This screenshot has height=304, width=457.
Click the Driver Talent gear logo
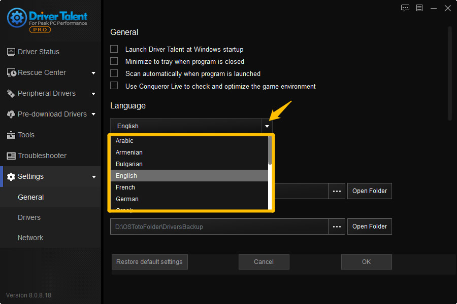(x=17, y=18)
